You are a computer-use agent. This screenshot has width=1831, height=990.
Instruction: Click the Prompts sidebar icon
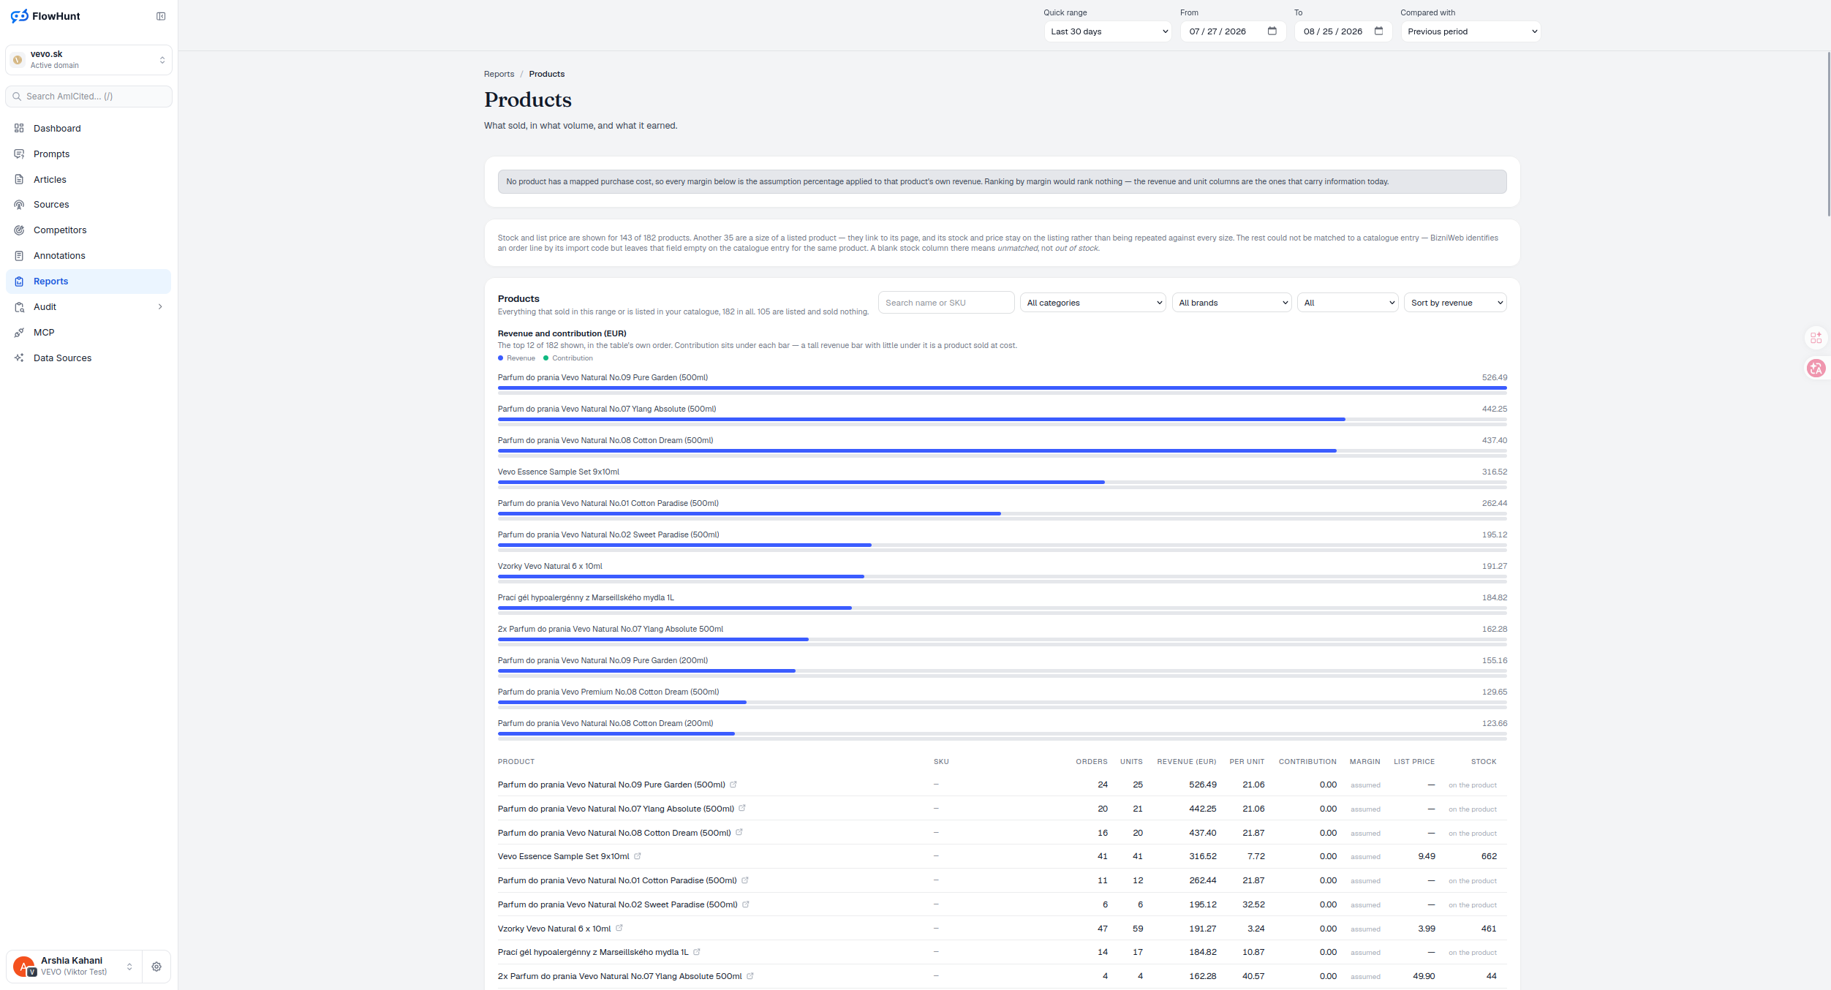tap(19, 154)
